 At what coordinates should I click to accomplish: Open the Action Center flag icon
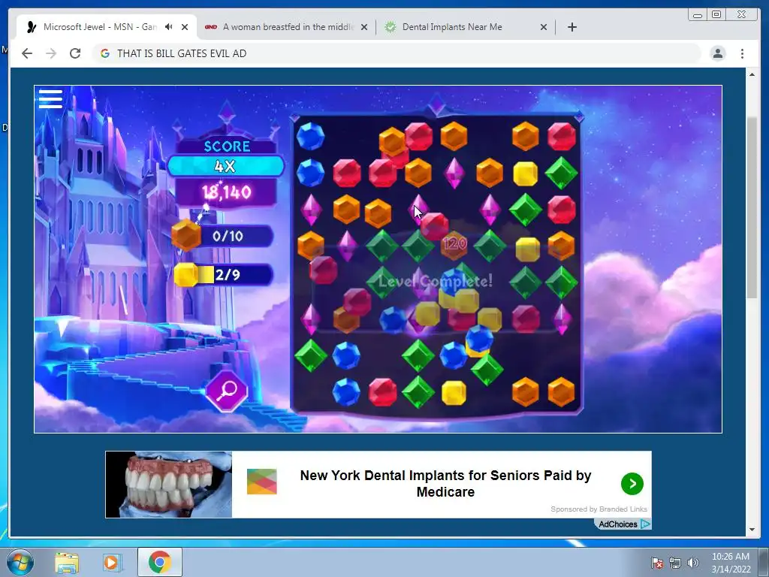click(656, 563)
